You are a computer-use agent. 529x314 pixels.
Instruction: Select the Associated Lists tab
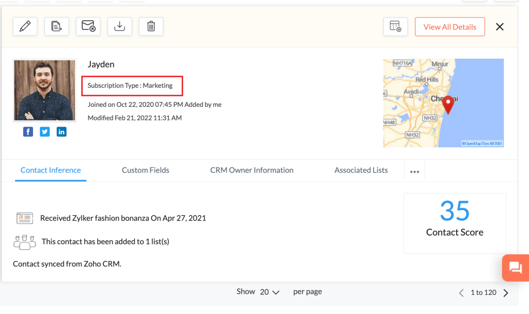(x=361, y=170)
